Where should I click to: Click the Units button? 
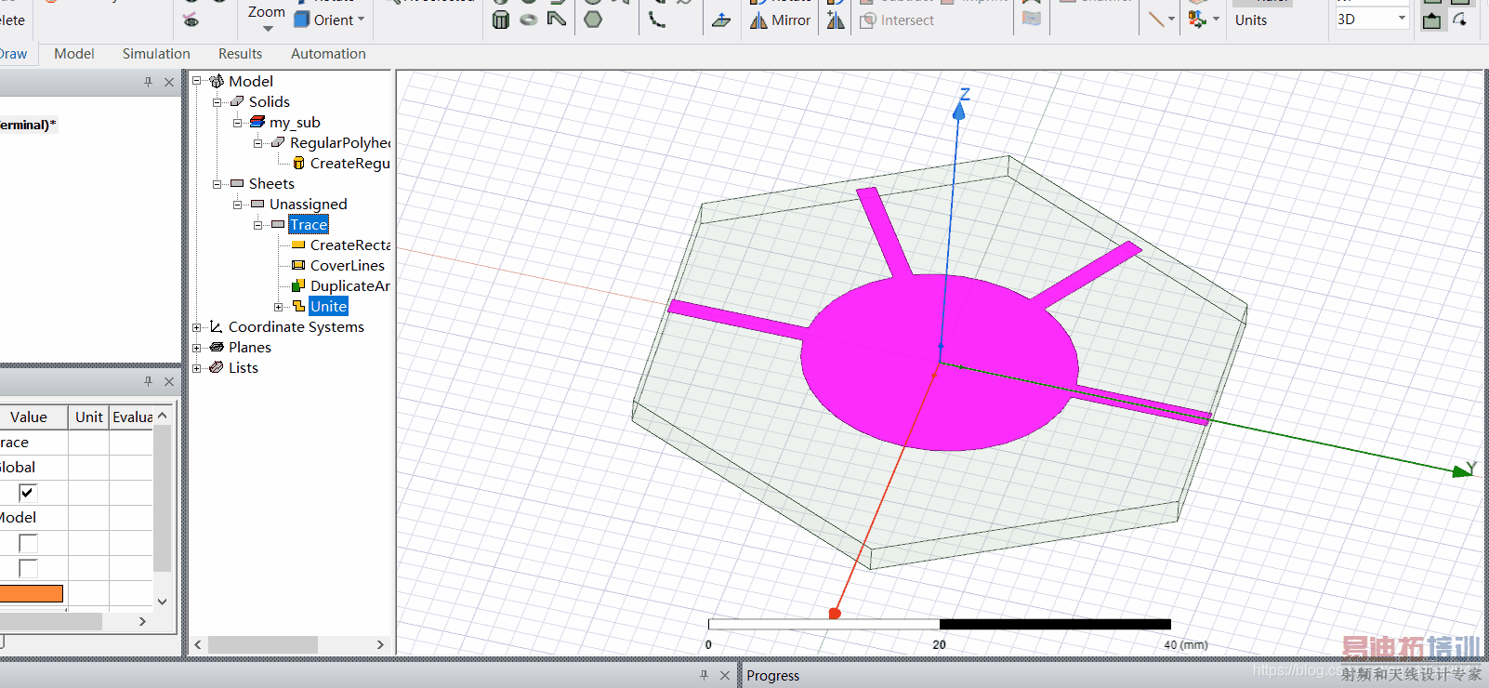1250,20
